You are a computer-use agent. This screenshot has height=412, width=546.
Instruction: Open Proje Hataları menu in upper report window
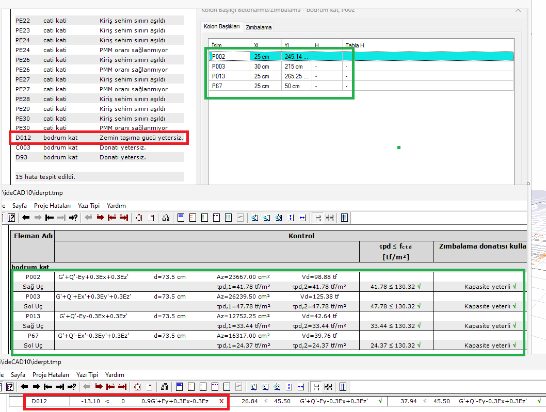tap(52, 206)
